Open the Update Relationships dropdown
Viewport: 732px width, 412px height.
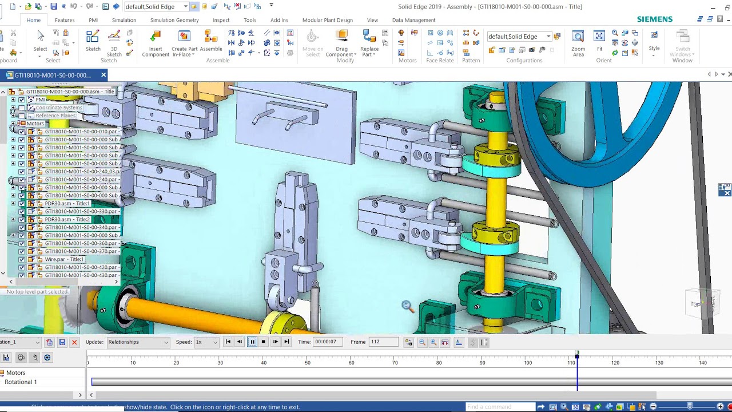tap(138, 342)
